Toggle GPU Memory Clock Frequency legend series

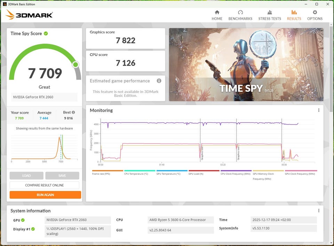click(268, 175)
